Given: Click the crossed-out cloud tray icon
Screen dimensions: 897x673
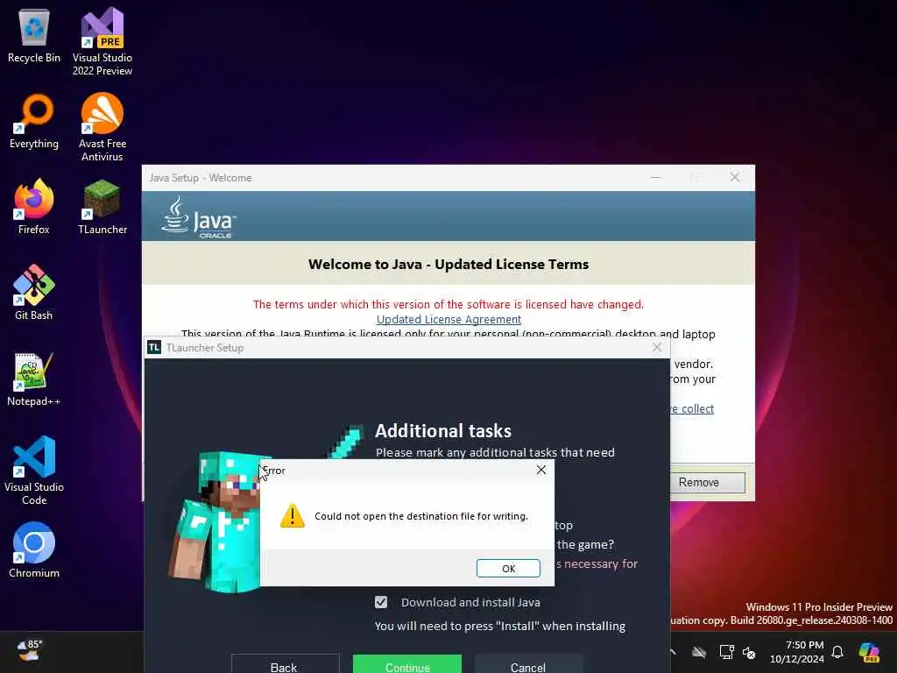Looking at the screenshot, I should (699, 652).
